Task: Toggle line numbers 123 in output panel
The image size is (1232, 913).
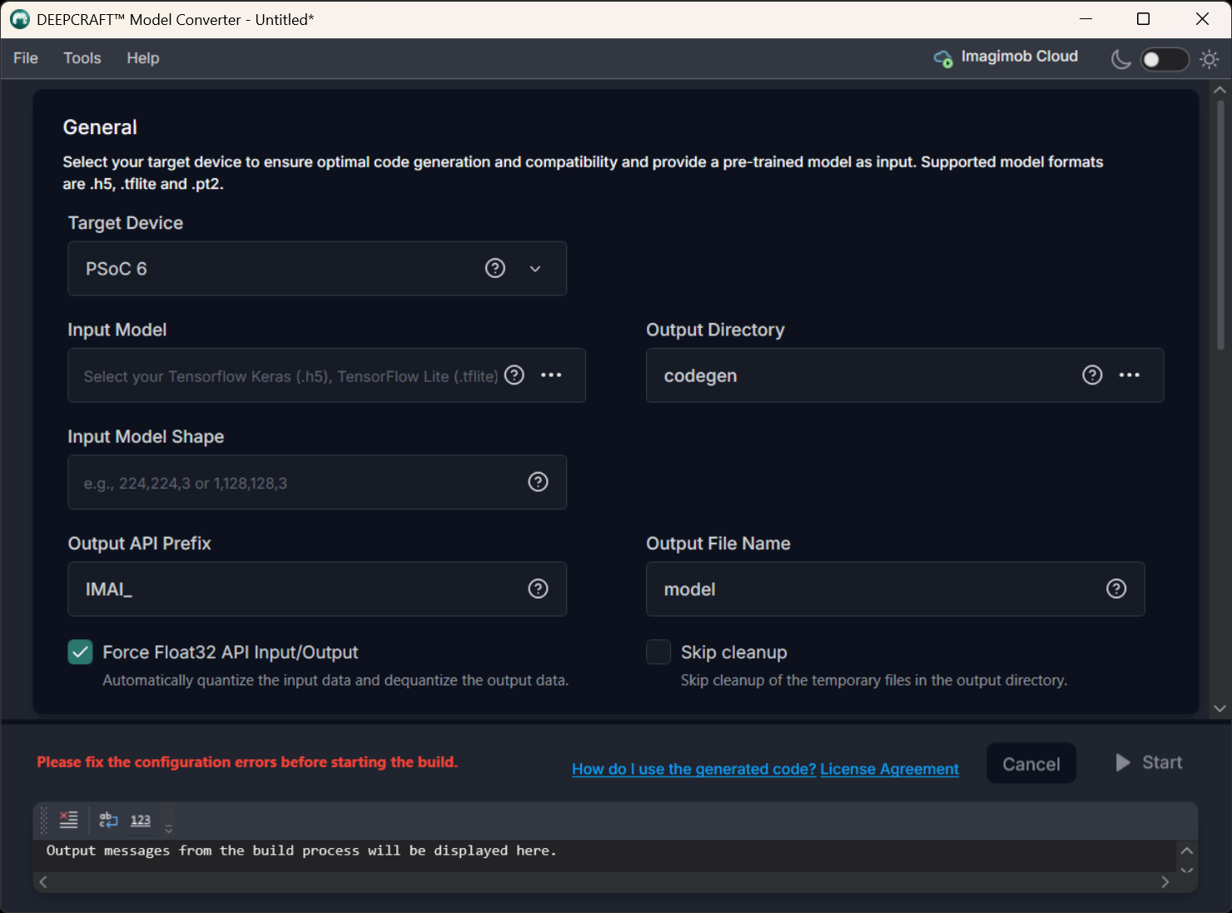Action: 141,820
